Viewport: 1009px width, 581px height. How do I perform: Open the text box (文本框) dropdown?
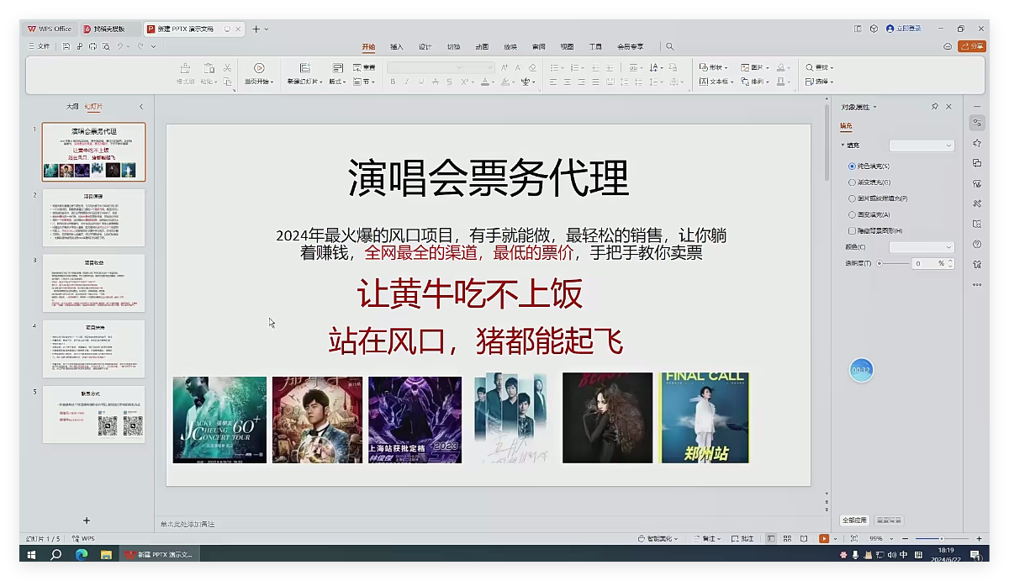(716, 82)
